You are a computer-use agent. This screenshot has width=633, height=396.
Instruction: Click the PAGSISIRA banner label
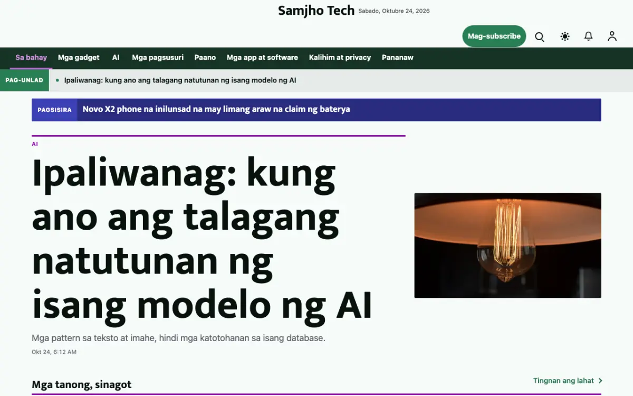[x=54, y=110]
